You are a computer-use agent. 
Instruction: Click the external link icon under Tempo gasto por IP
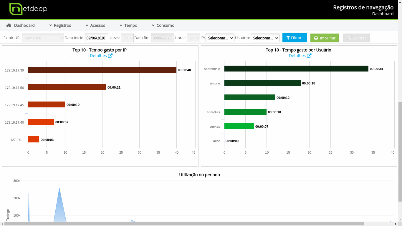click(x=110, y=56)
